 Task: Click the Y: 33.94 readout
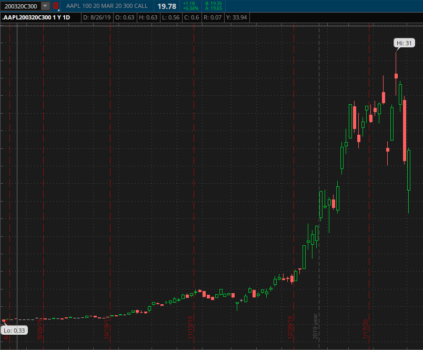[236, 17]
